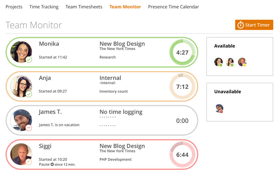Switch to Time Tracking tab
Screen dimensions: 279x182
click(x=44, y=7)
